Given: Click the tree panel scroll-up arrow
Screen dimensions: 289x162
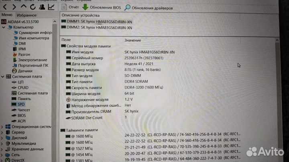Looking at the screenshot, I should click(55, 22).
